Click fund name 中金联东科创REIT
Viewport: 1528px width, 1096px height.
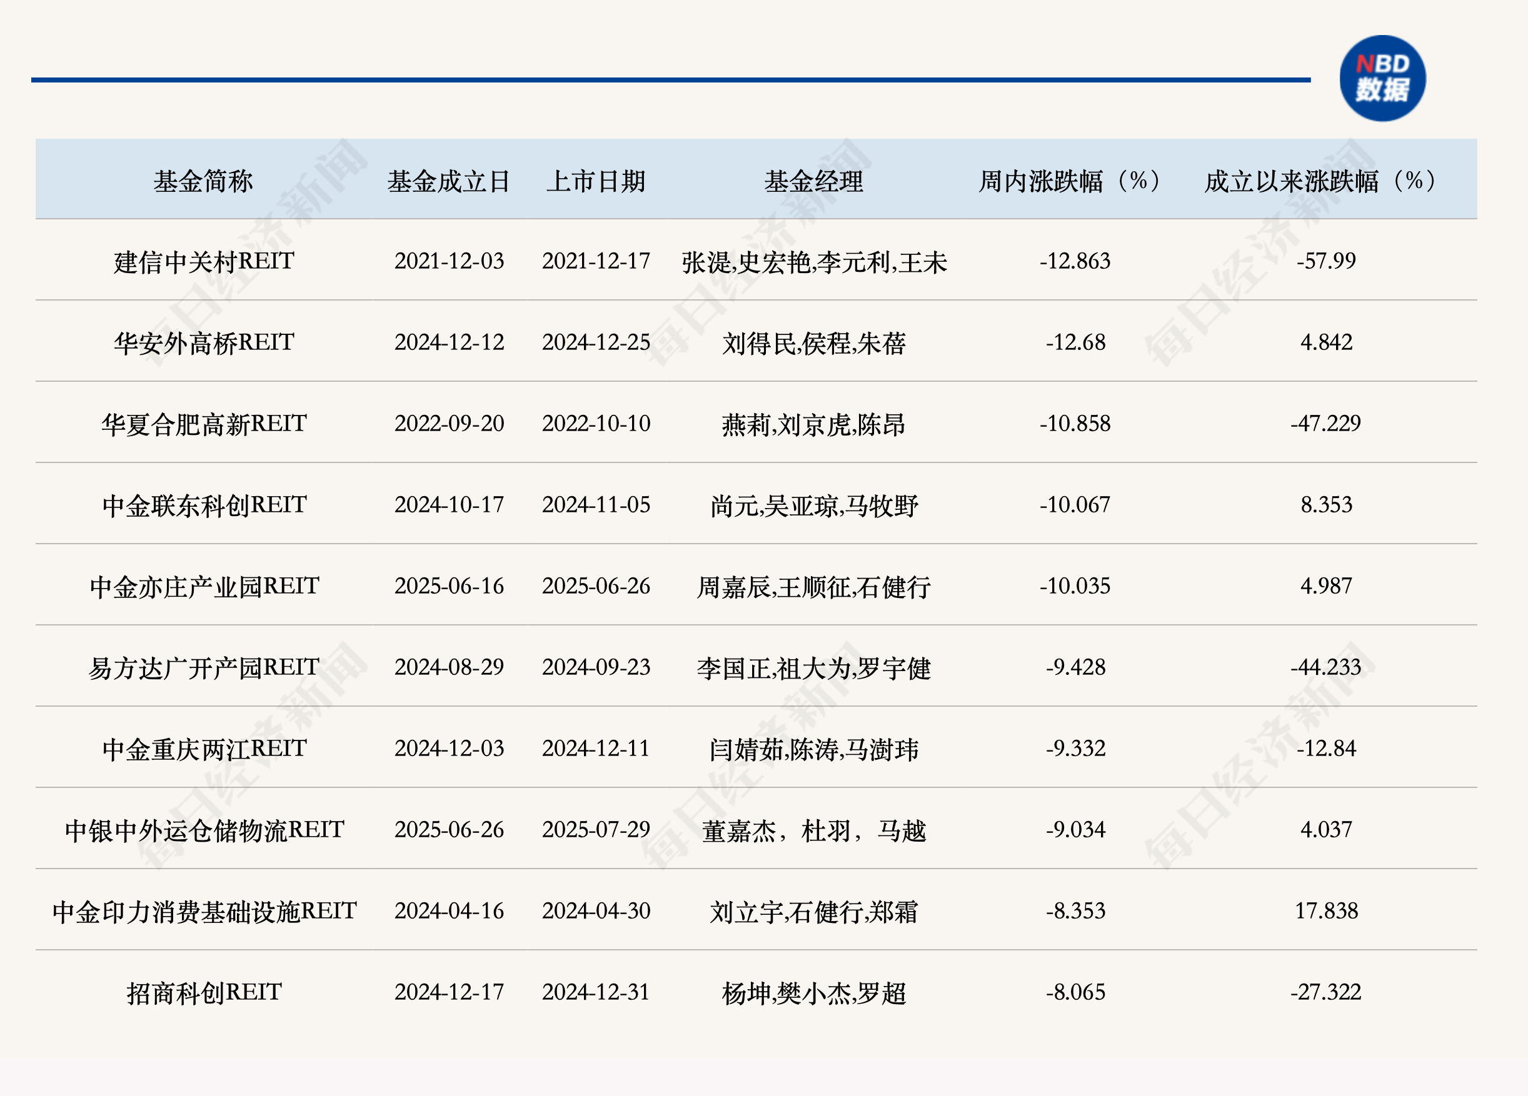pyautogui.click(x=204, y=505)
